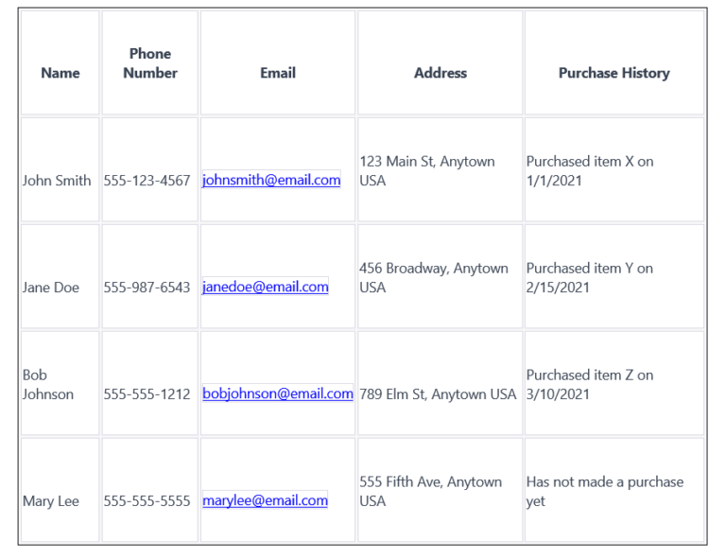This screenshot has height=559, width=726.
Task: Click phone number 555-123-4567
Action: [x=147, y=181]
